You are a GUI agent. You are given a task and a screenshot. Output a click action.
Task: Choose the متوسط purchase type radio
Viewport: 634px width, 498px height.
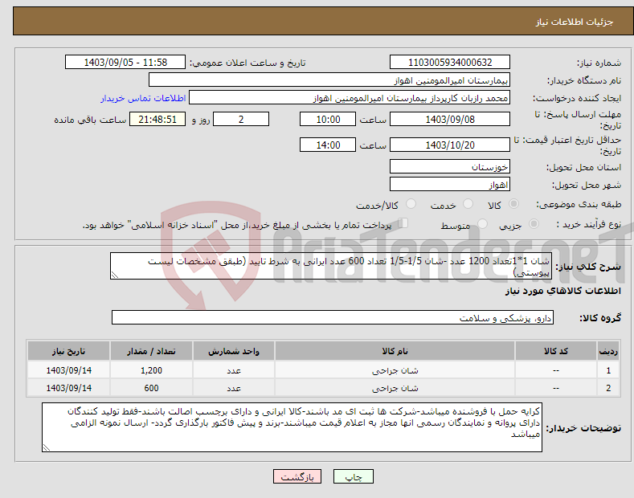click(482, 224)
